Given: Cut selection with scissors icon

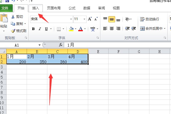Looking at the screenshot, I should [x=13, y=17].
